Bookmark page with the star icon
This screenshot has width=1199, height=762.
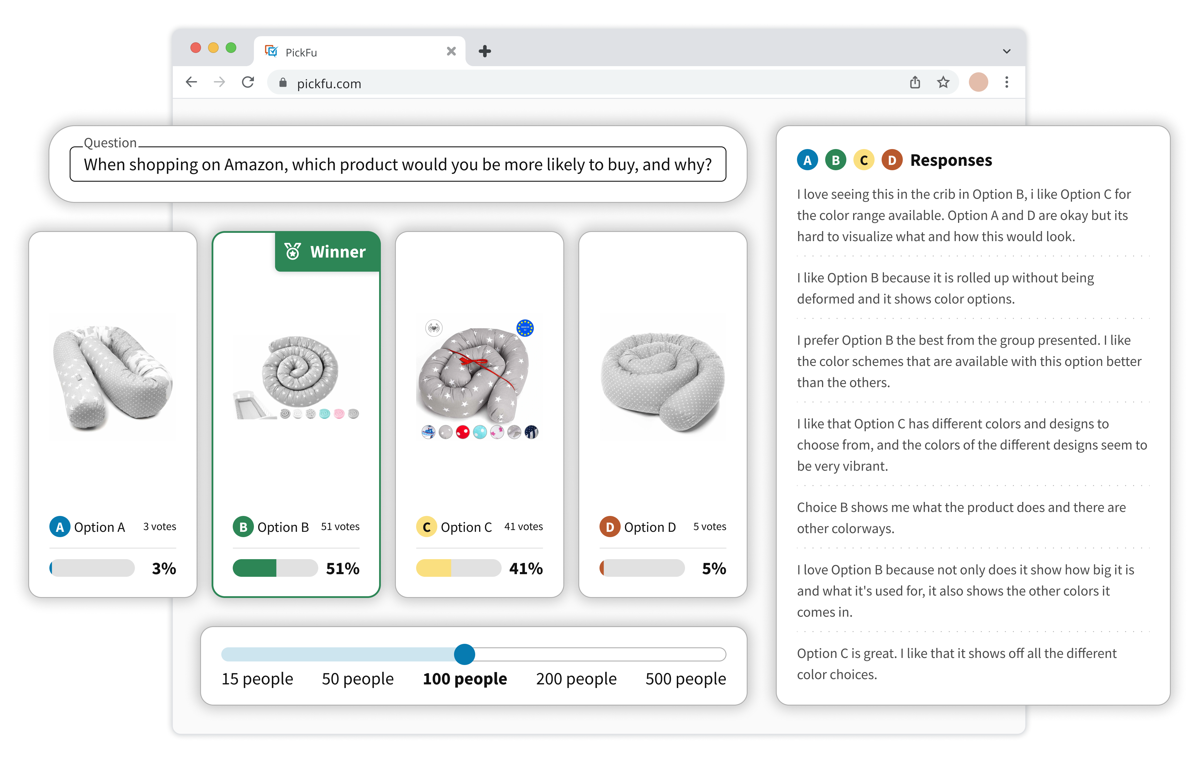pyautogui.click(x=943, y=82)
